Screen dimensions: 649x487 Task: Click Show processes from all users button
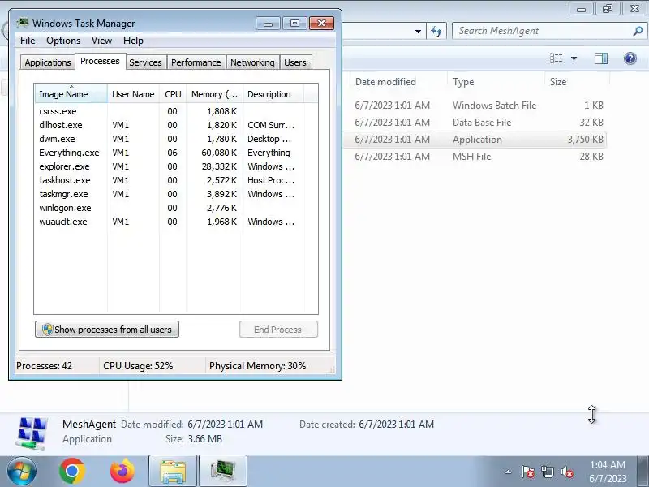pyautogui.click(x=107, y=330)
